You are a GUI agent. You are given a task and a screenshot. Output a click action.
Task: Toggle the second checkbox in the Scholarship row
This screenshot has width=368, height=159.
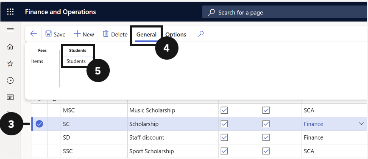(x=266, y=124)
